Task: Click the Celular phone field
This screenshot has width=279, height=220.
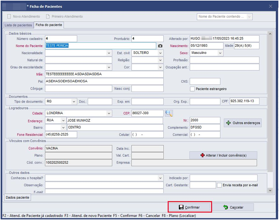Action: tap(148, 135)
